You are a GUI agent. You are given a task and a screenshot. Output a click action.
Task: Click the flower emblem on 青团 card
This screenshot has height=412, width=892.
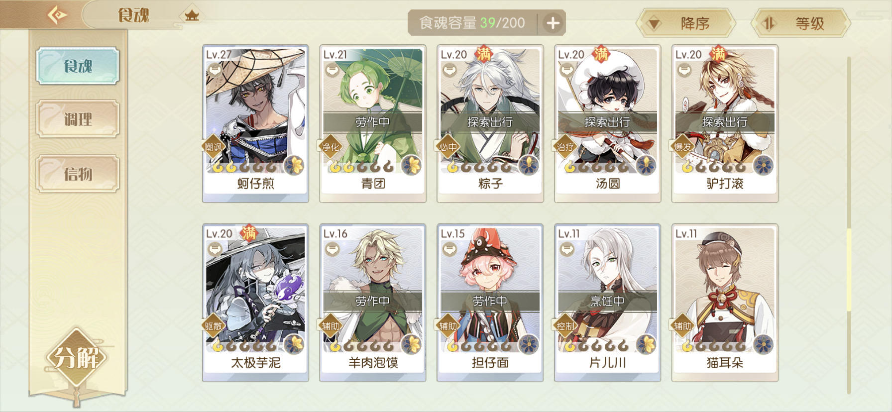(x=412, y=165)
